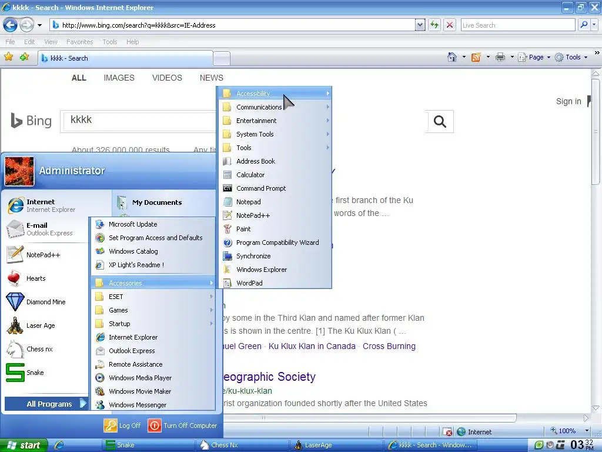Launch Remote Assistance
This screenshot has height=452, width=602.
tap(153, 364)
